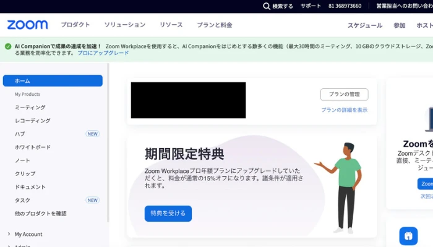The height and width of the screenshot is (247, 433).
Task: Click the NEW badge beside ハブ
Action: [x=93, y=134]
